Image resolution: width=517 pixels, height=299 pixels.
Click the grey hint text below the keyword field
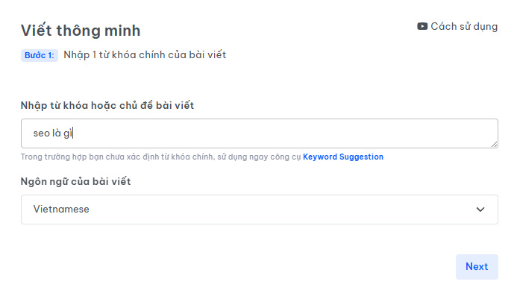click(x=160, y=157)
